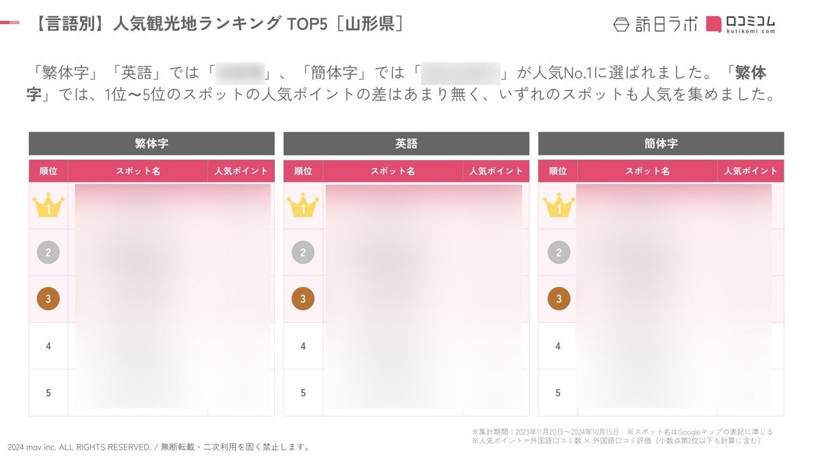Select the 繁体字 table header

coord(152,143)
